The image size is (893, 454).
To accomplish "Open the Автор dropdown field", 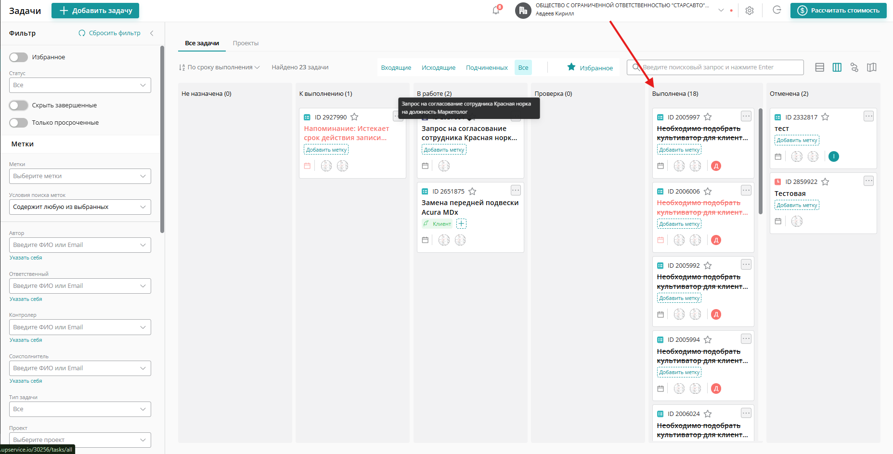I will coord(80,245).
